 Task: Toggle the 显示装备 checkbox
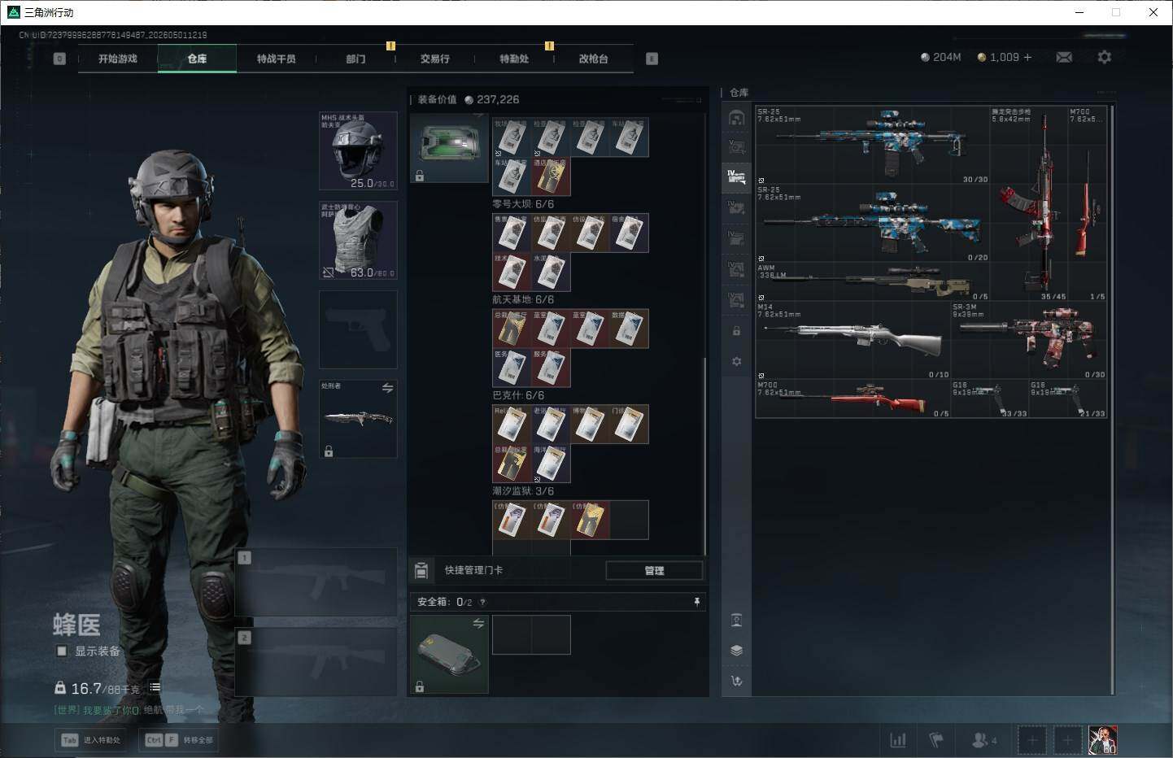(62, 651)
